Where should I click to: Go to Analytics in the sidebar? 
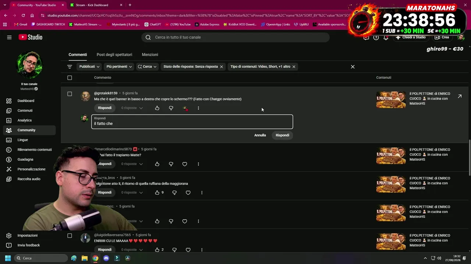(x=29, y=120)
